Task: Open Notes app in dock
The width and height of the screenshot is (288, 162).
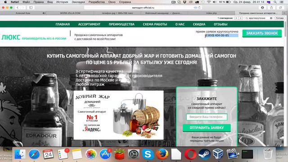Action: pos(77,154)
